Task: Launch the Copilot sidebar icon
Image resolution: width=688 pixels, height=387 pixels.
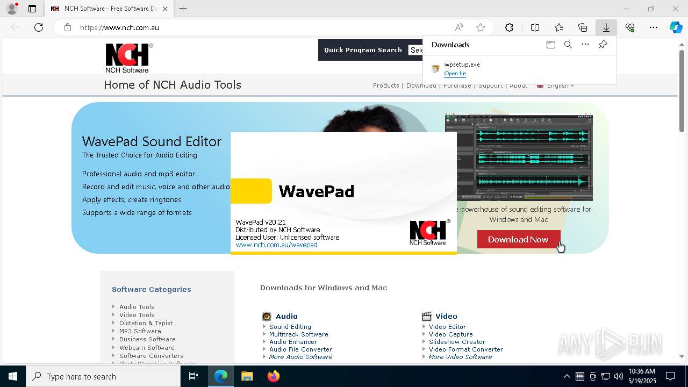Action: click(x=676, y=27)
